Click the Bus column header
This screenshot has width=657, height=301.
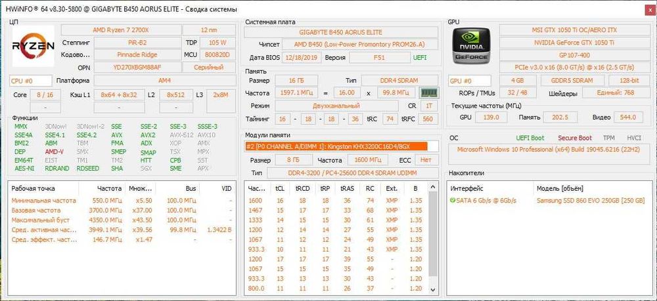tap(177, 189)
